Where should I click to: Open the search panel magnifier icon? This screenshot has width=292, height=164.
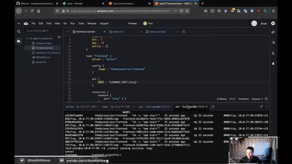pos(19,31)
